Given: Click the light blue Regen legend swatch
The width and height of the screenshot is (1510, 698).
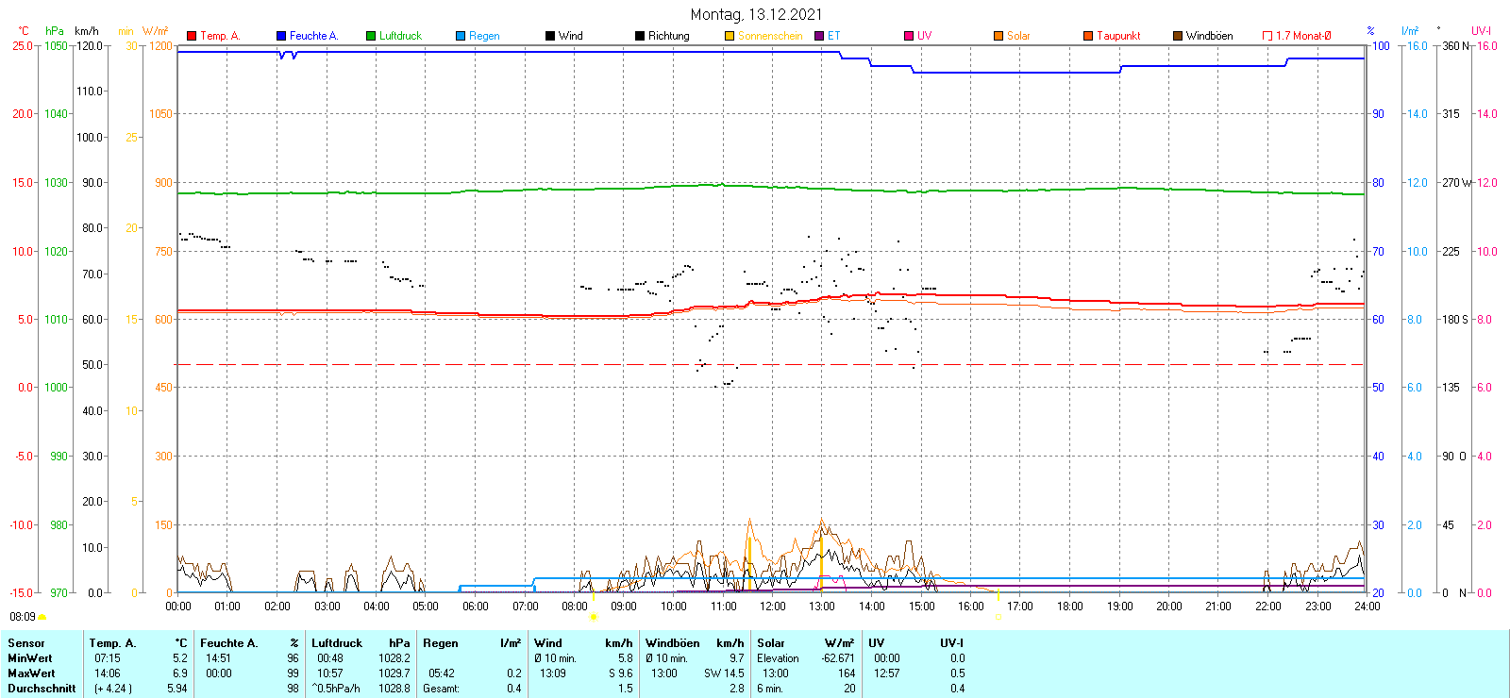Looking at the screenshot, I should pyautogui.click(x=461, y=36).
